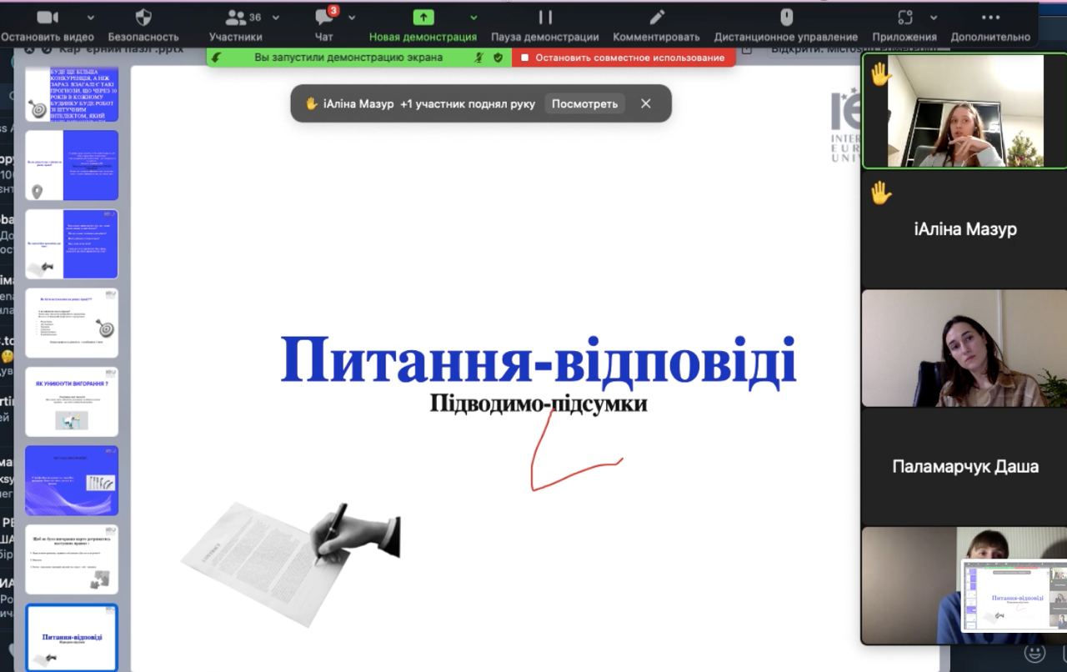This screenshot has width=1067, height=672.
Task: Click the encryption shield icon in green share bar
Action: tap(498, 58)
